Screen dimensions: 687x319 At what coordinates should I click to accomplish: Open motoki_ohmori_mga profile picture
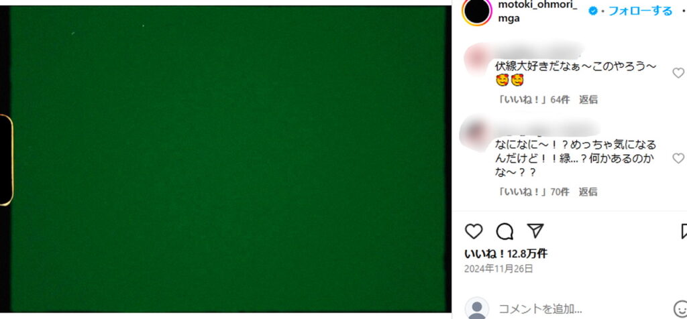(x=477, y=11)
